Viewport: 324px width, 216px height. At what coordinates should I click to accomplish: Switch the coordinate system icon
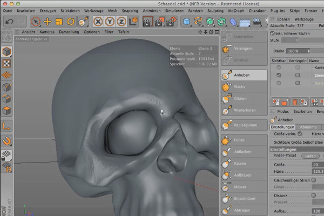[x=133, y=22]
